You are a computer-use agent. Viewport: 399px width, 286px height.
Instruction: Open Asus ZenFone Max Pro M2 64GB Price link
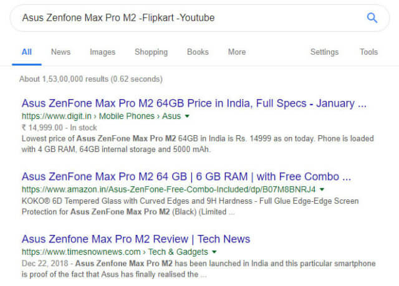click(x=194, y=103)
